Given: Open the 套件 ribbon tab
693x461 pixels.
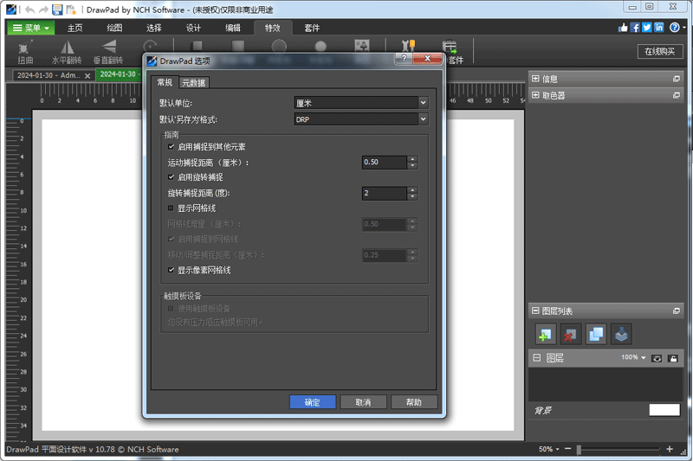Looking at the screenshot, I should coord(312,28).
